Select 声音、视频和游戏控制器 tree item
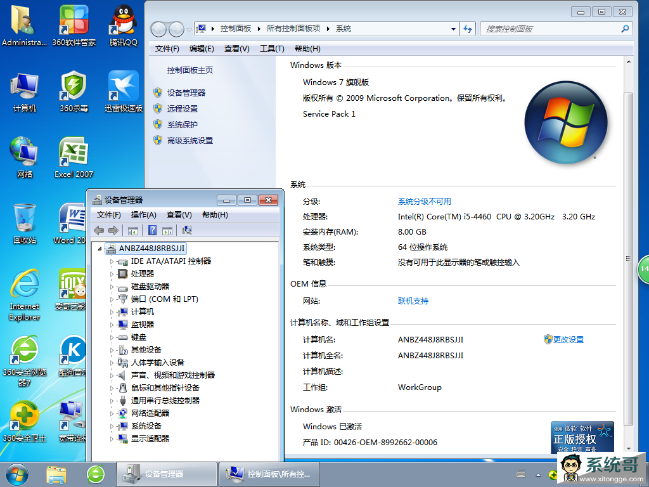 173,375
